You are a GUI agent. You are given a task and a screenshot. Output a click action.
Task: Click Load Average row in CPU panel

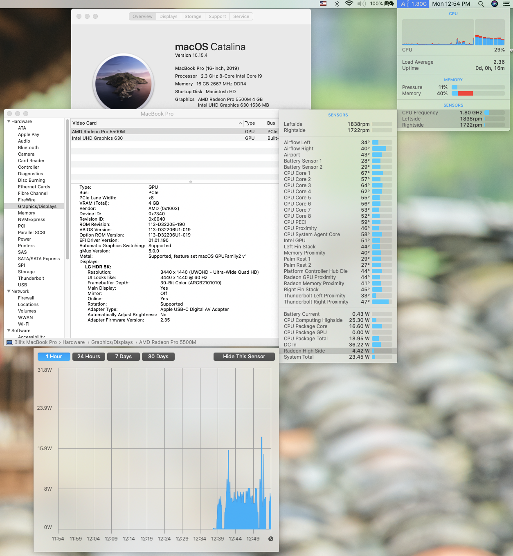453,62
